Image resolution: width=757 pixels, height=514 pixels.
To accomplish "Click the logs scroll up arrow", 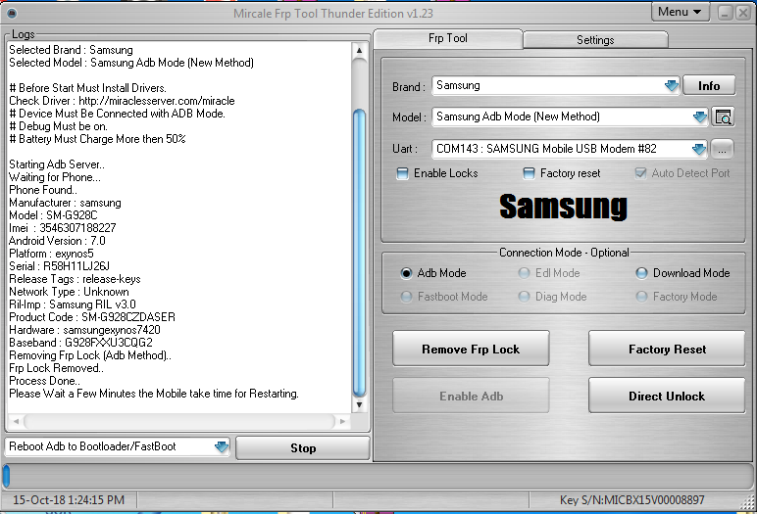I will pos(359,50).
